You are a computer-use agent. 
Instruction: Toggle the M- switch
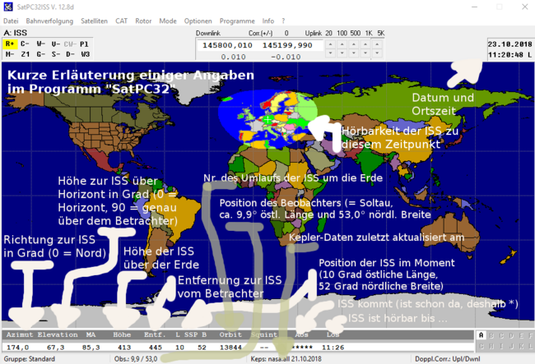pos(10,54)
